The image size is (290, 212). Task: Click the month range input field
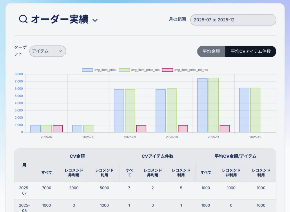click(x=233, y=20)
